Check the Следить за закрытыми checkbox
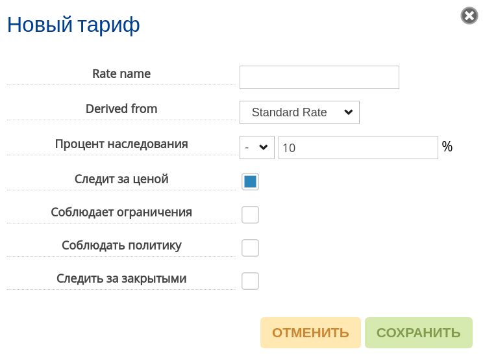This screenshot has width=485, height=360. [250, 281]
